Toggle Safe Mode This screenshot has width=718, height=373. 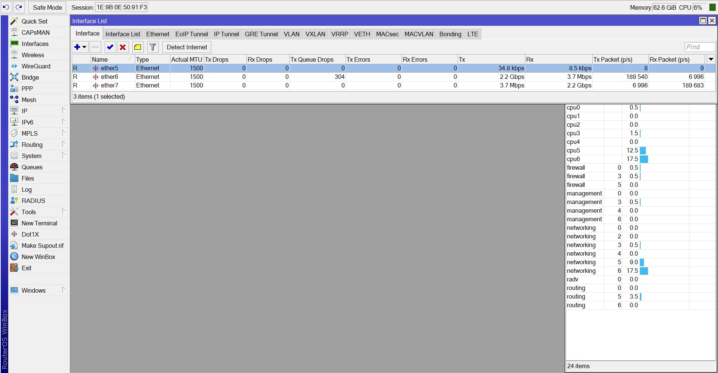coord(47,7)
